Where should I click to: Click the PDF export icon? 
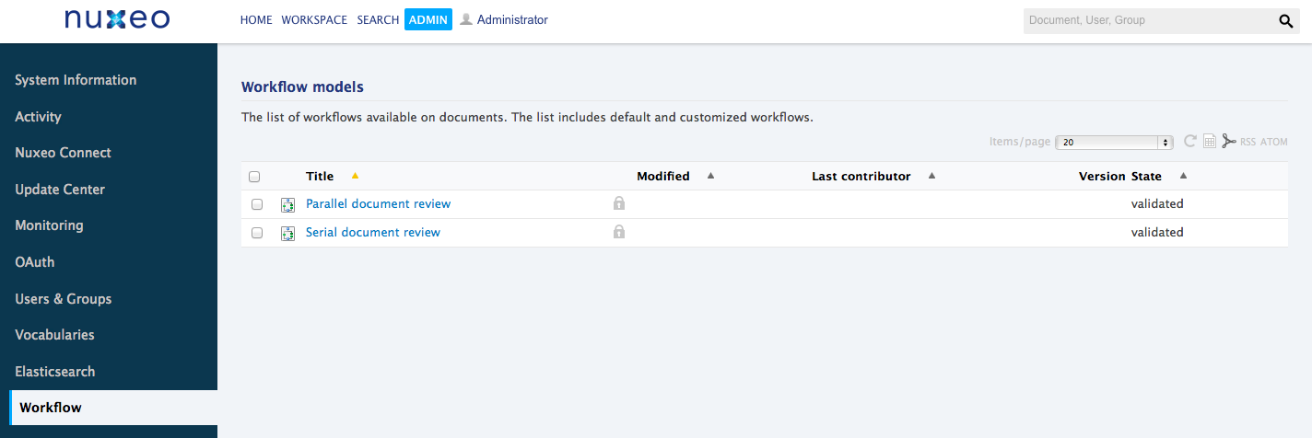click(x=1228, y=141)
